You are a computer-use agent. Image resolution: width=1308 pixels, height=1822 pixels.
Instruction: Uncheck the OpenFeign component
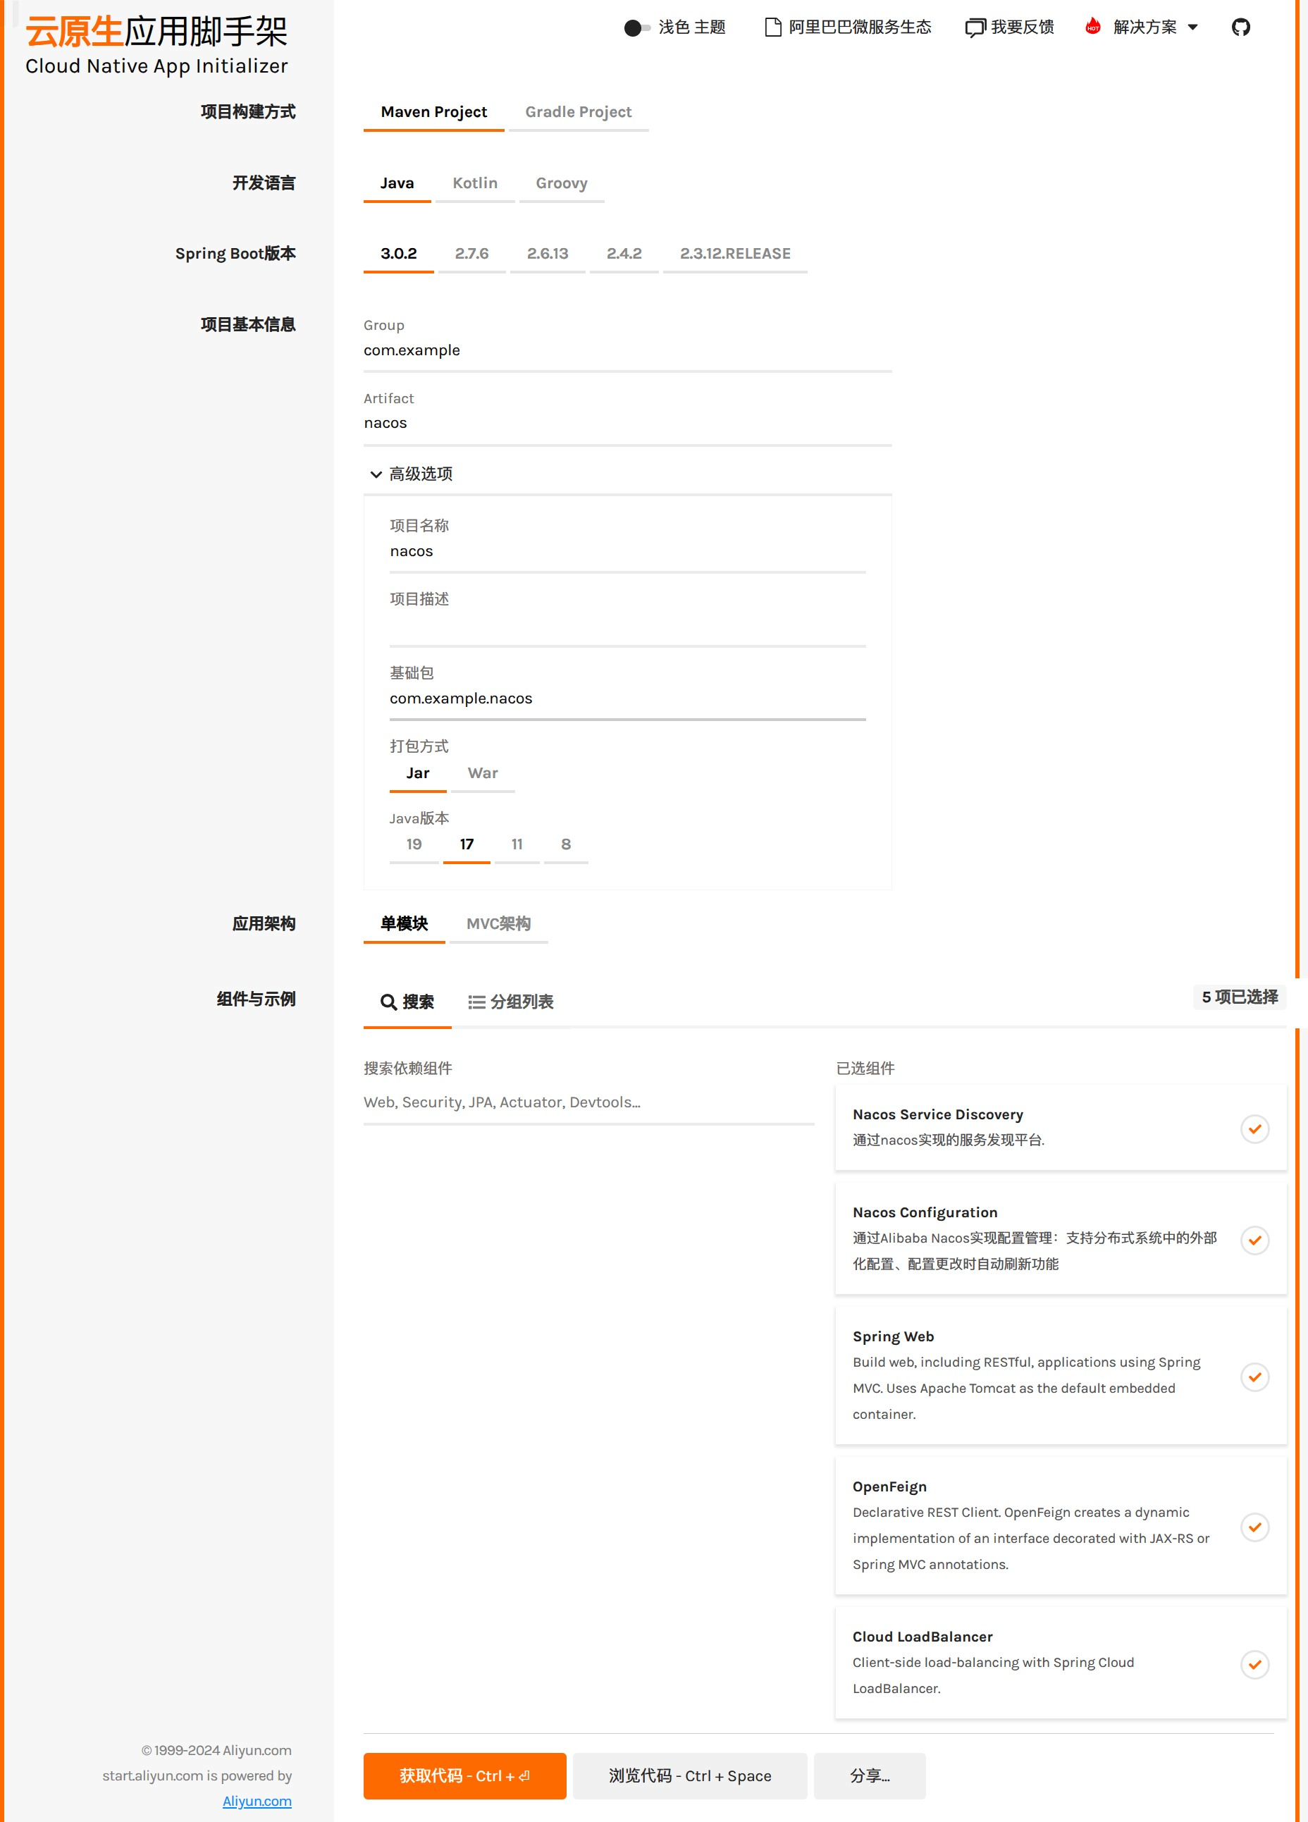(1254, 1527)
